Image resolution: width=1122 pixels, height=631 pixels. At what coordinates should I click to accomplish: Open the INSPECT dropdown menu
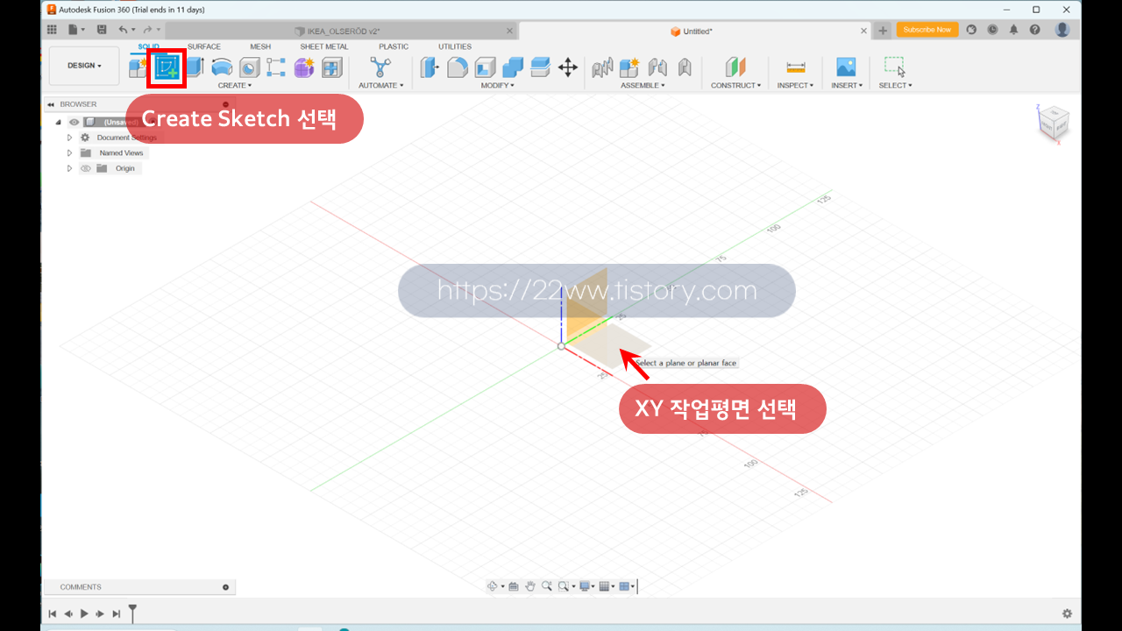796,85
